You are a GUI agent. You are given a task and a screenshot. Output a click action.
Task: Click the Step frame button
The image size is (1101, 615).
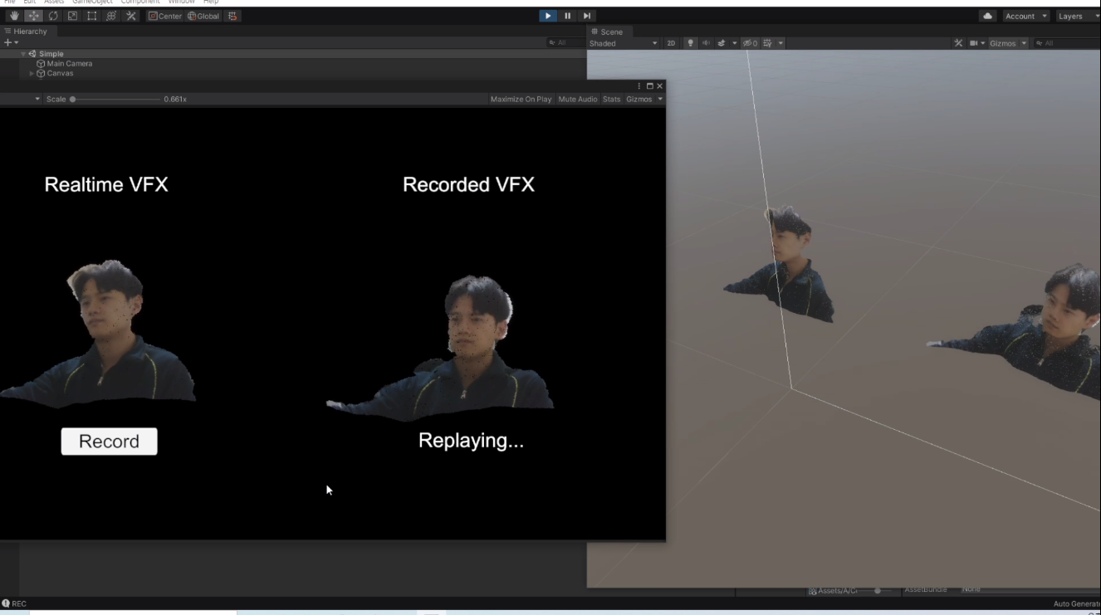coord(587,16)
